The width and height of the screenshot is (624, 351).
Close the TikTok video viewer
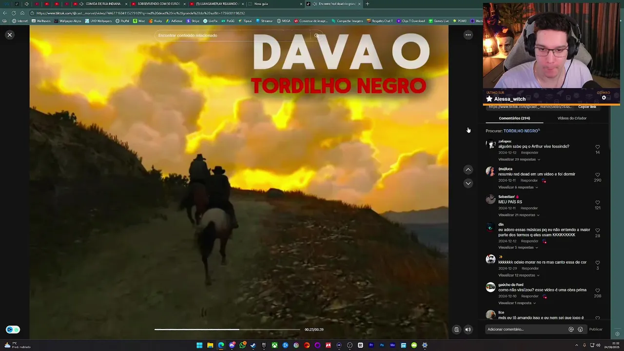click(10, 35)
